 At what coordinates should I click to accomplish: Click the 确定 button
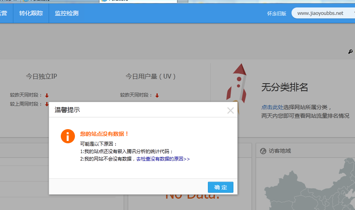point(220,187)
